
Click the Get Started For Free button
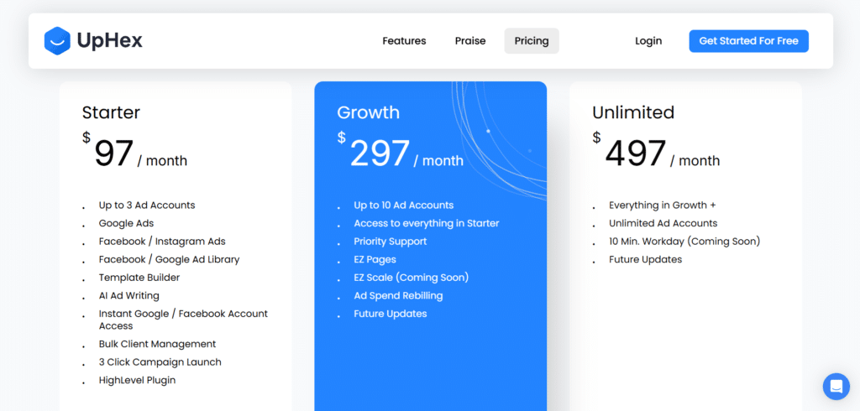748,41
